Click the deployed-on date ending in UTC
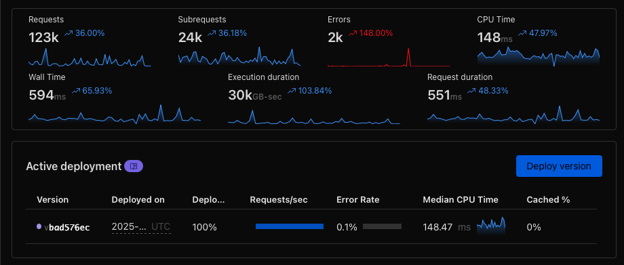The width and height of the screenshot is (624, 265). pos(141,227)
